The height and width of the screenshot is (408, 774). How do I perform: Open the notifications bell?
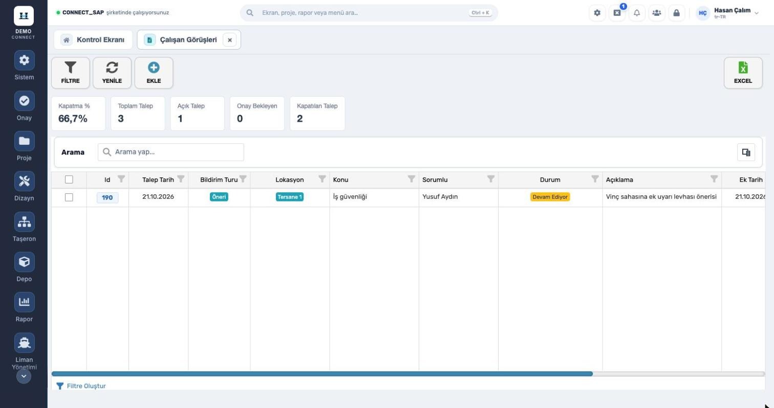tap(637, 13)
